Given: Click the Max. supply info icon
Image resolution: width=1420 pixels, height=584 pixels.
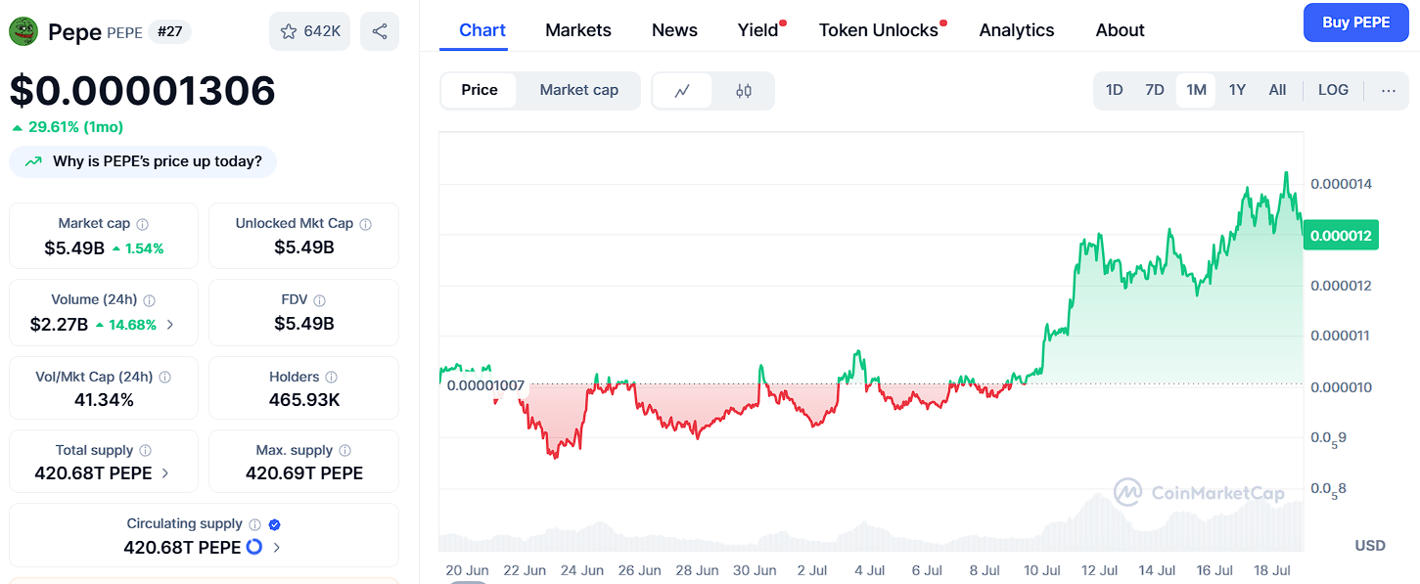Looking at the screenshot, I should point(345,451).
